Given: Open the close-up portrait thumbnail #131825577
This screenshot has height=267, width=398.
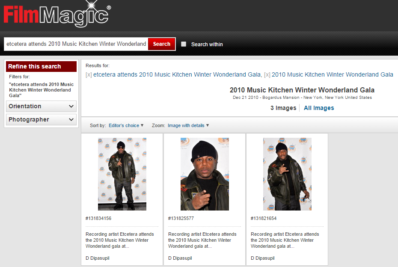Looking at the screenshot, I should 205,174.
